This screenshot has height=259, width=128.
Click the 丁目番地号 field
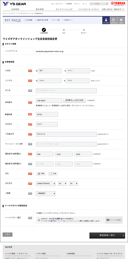66,134
